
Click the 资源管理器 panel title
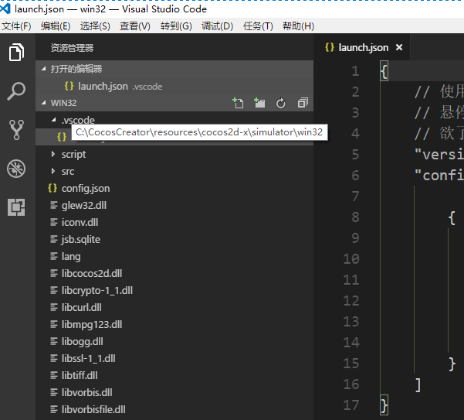[72, 47]
